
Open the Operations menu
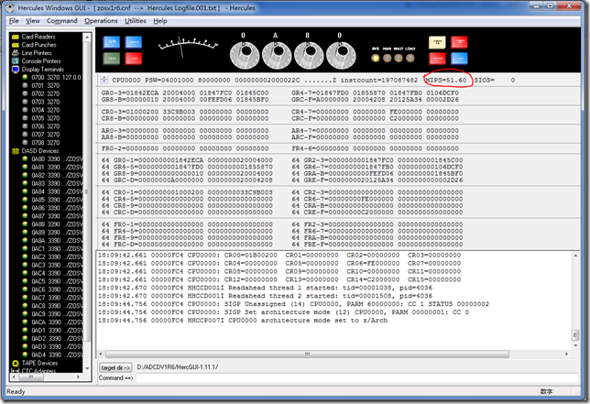pyautogui.click(x=101, y=21)
